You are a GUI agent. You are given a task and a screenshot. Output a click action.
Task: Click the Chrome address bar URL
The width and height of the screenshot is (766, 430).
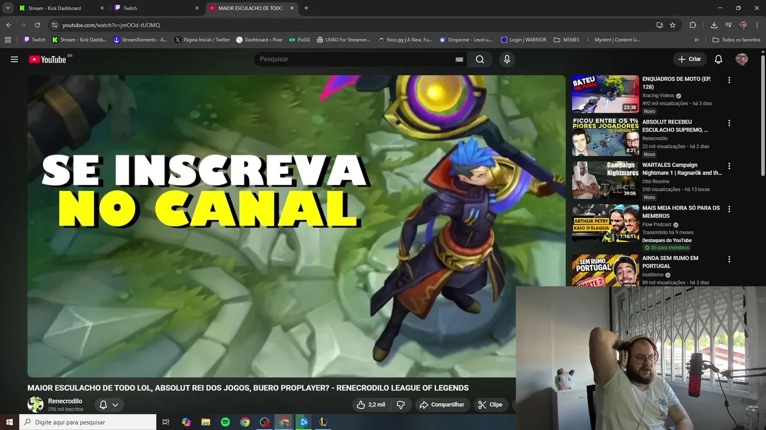pos(111,25)
